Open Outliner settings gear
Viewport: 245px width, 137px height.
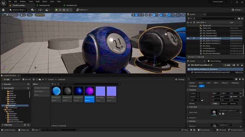point(242,19)
